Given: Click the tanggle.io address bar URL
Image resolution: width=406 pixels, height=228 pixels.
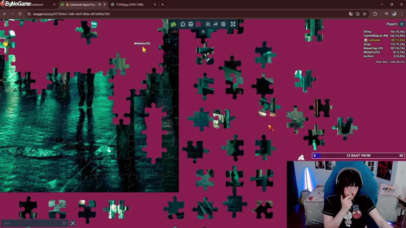Looking at the screenshot, I should [71, 14].
